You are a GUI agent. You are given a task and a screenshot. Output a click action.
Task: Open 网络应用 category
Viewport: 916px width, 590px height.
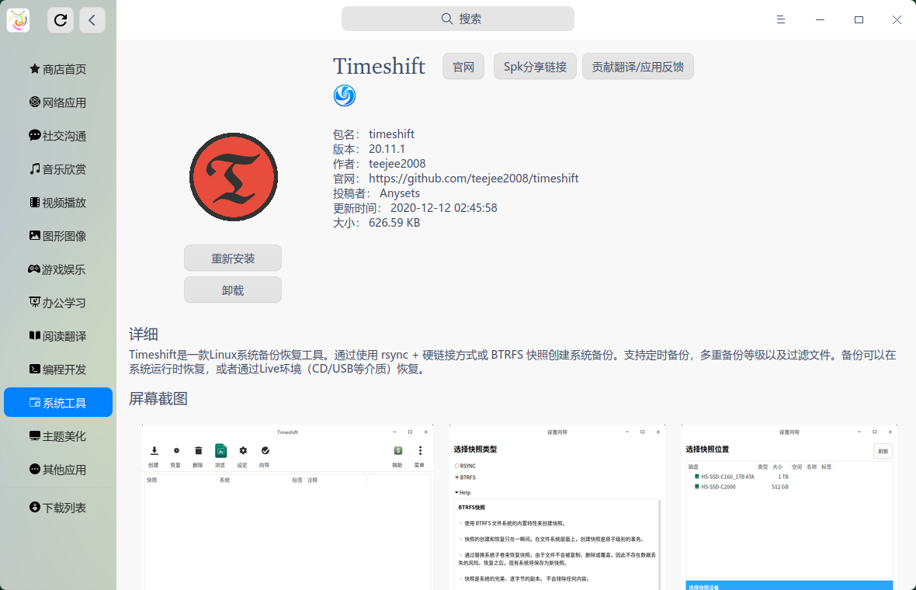point(58,102)
